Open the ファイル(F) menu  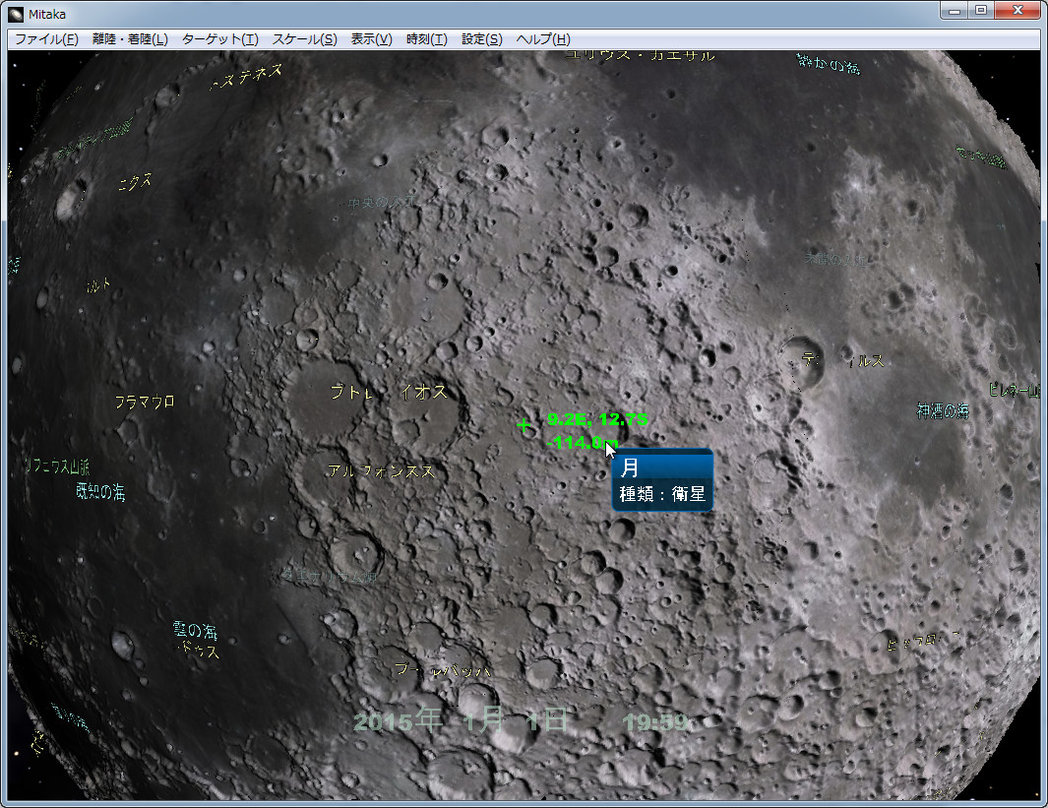[x=46, y=38]
